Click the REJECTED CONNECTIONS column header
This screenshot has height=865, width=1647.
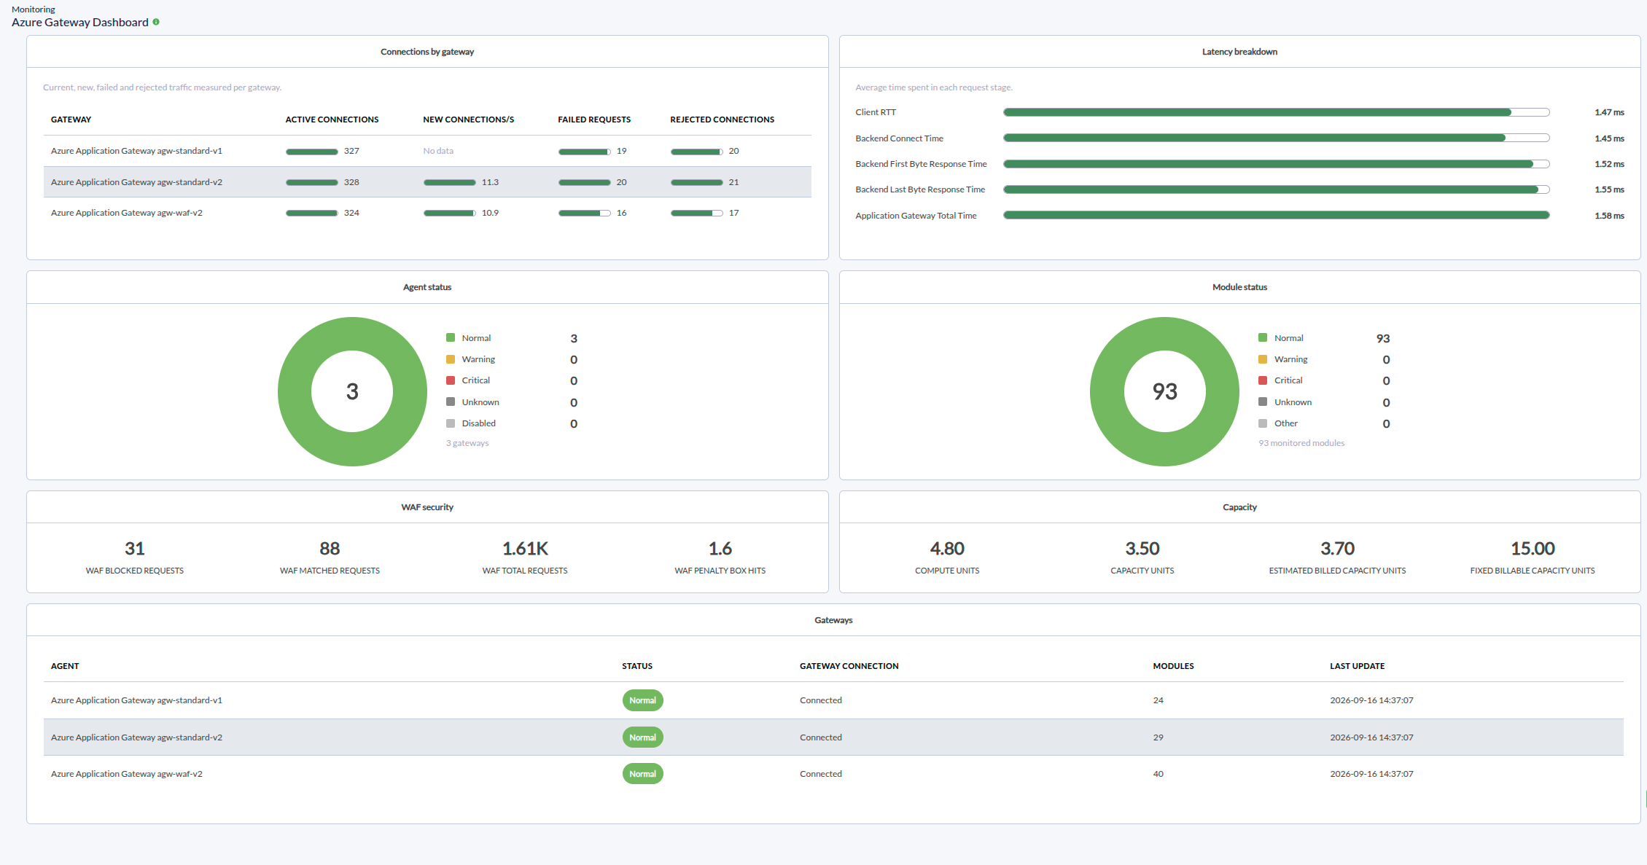[722, 120]
